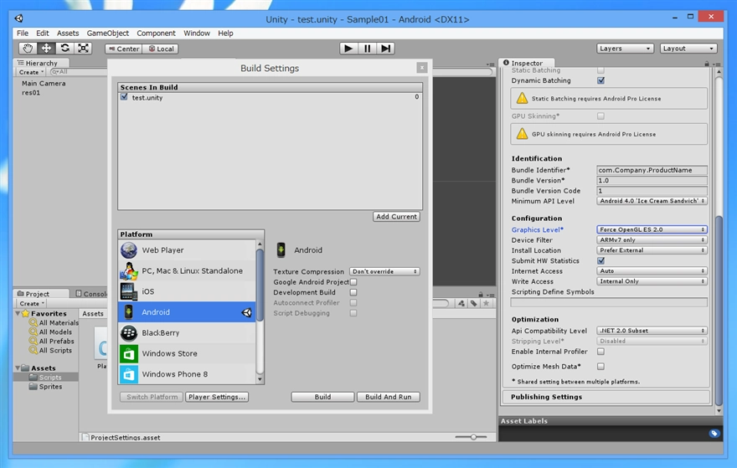This screenshot has width=737, height=468.
Task: Adjust Project icon size slider
Action: click(472, 437)
